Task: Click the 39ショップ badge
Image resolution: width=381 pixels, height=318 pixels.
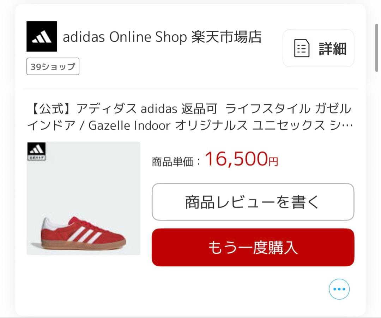Action: (x=53, y=66)
